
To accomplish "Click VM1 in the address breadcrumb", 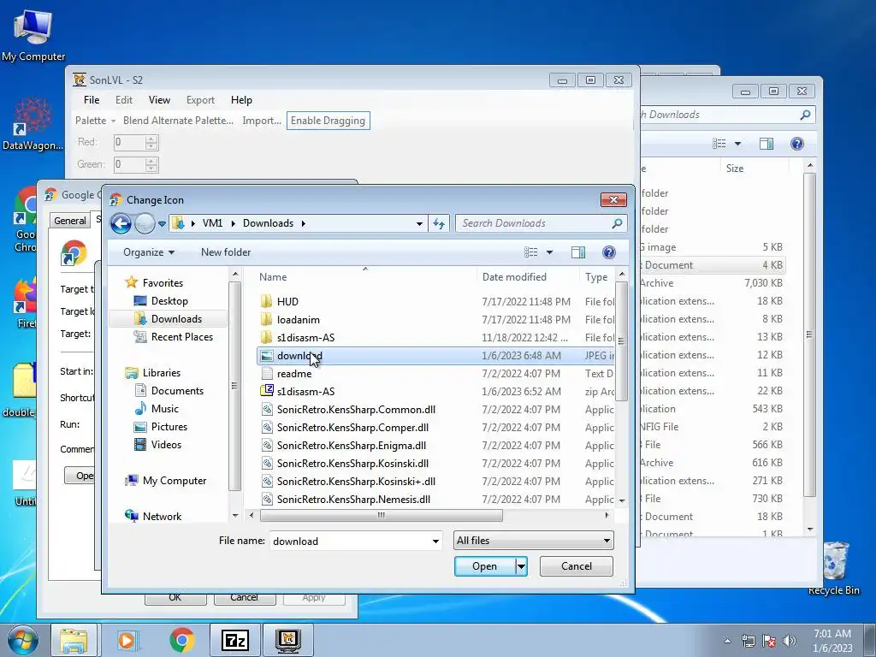I will click(212, 223).
